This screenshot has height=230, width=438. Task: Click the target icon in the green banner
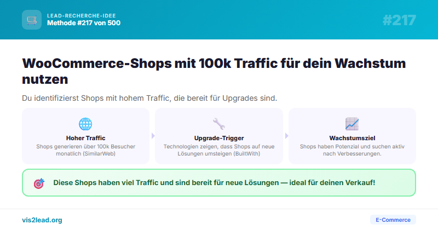pyautogui.click(x=39, y=183)
